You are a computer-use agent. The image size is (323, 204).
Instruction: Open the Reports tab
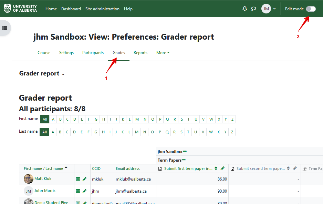[x=140, y=53]
